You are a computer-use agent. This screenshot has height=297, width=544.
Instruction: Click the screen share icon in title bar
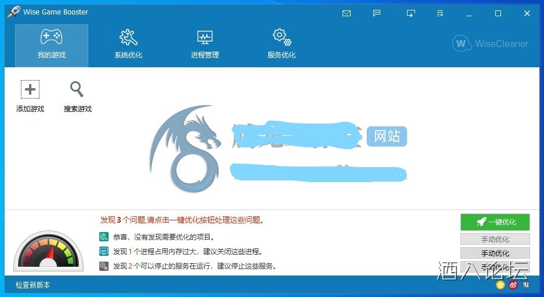pos(411,13)
